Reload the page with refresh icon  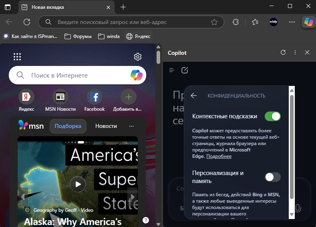click(x=27, y=22)
